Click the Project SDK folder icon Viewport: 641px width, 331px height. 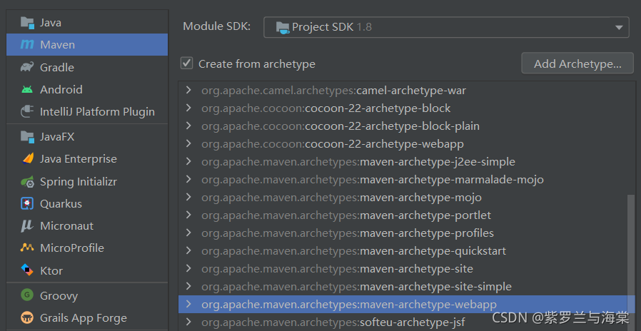[283, 27]
